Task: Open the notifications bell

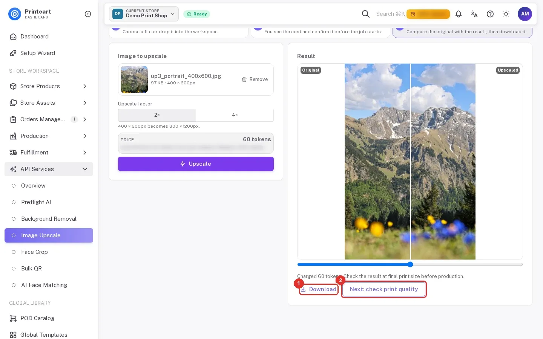Action: tap(459, 14)
